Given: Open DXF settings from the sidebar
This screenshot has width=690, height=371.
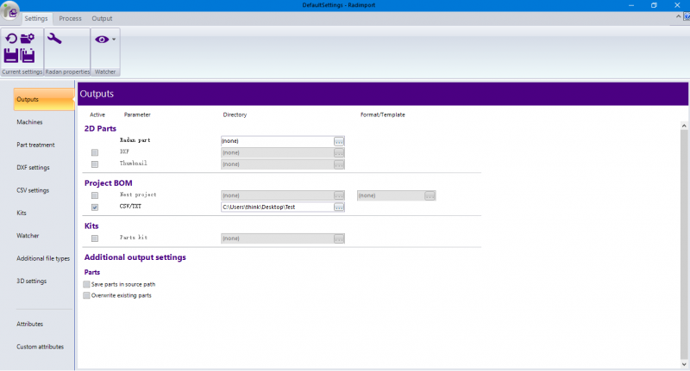Looking at the screenshot, I should (x=33, y=167).
